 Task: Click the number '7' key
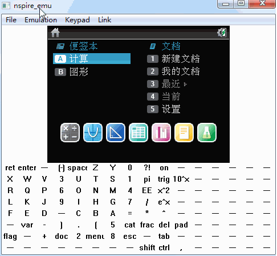point(130,202)
